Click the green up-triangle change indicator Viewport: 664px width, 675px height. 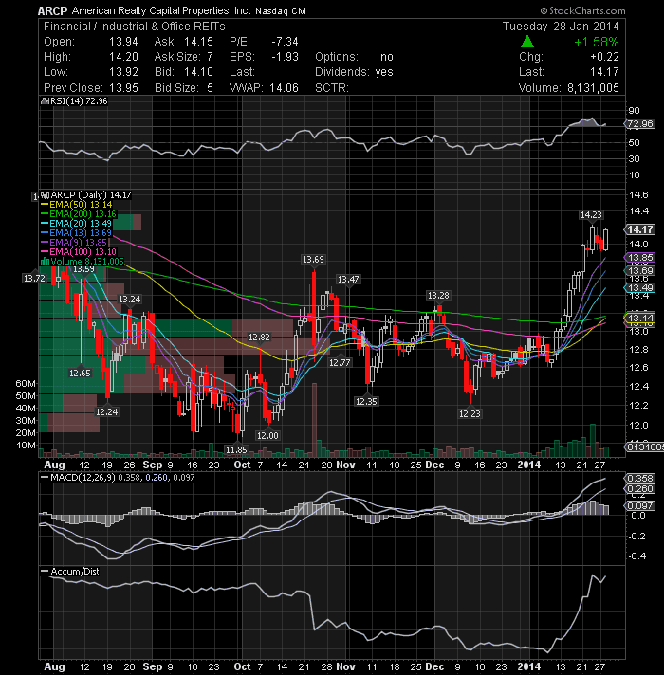527,42
